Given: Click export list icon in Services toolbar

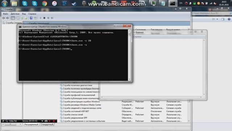Looking at the screenshot, I should coord(26,18).
